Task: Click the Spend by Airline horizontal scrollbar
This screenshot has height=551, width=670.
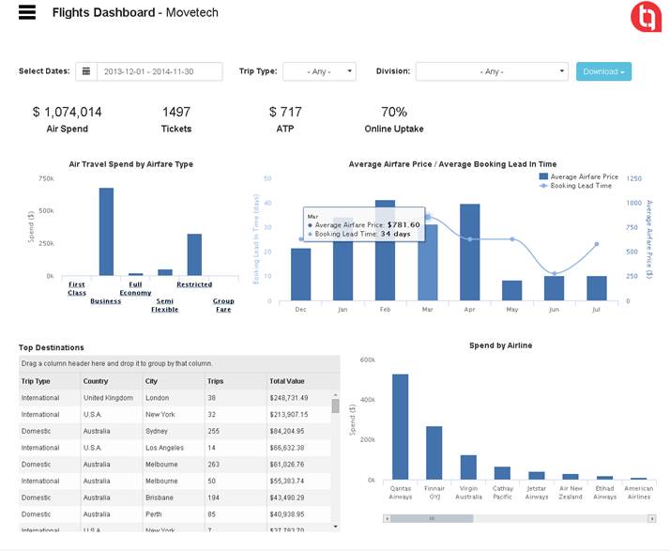Action: point(450,518)
